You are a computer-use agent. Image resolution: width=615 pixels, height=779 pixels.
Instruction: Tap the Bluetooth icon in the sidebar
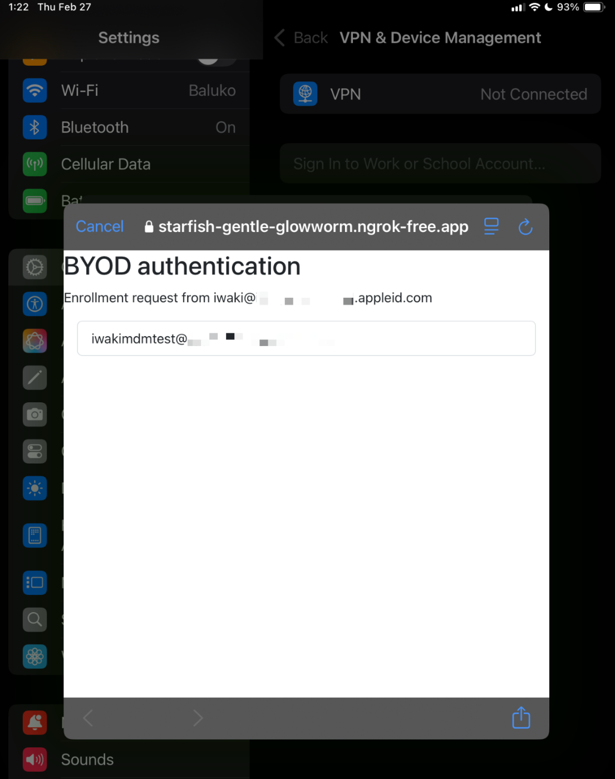(35, 127)
